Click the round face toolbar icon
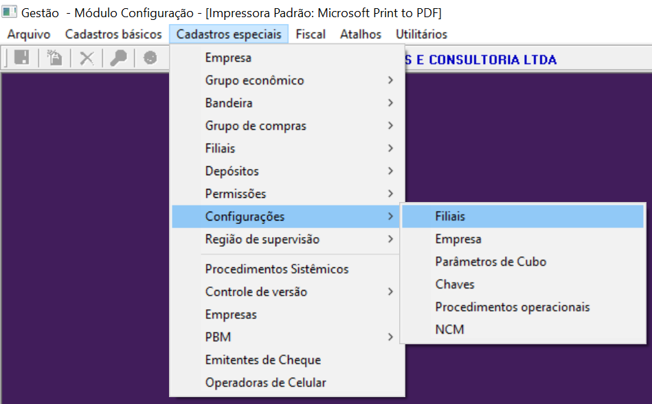Viewport: 652px width, 404px height. point(150,58)
